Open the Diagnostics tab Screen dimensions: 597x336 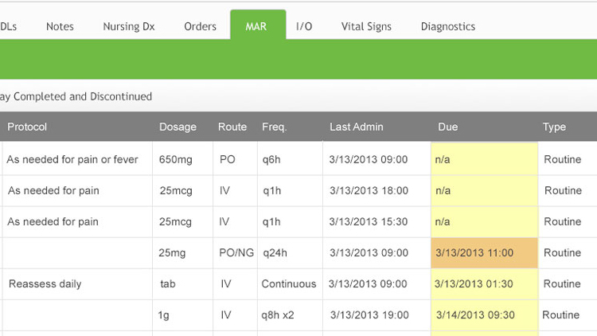click(447, 26)
